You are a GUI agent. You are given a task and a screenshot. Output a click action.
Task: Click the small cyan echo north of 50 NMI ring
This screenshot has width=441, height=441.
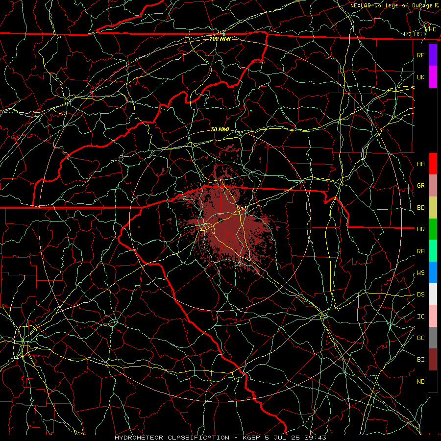tap(250, 111)
